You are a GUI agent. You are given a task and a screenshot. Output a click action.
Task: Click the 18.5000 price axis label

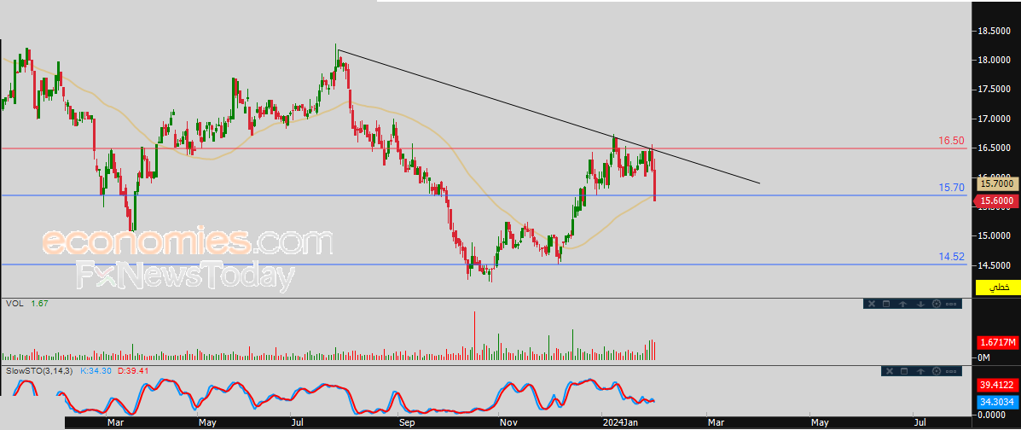(995, 32)
